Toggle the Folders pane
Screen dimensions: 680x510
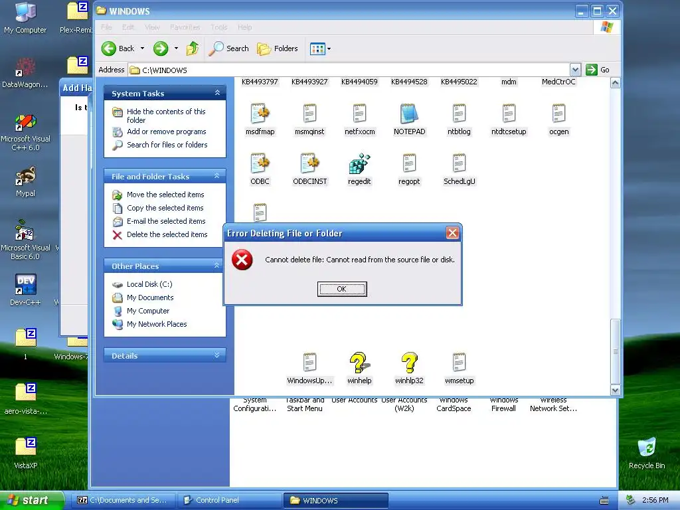[x=278, y=48]
